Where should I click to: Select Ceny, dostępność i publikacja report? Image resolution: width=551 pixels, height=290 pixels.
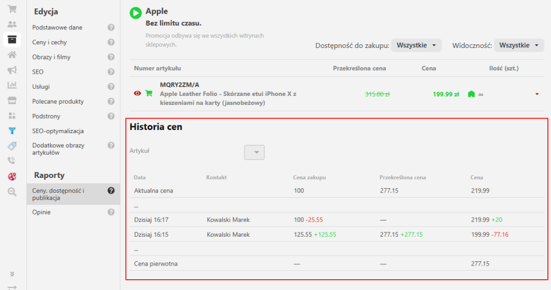pos(74,194)
